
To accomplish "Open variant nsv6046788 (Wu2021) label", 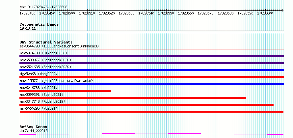I will [39, 88].
